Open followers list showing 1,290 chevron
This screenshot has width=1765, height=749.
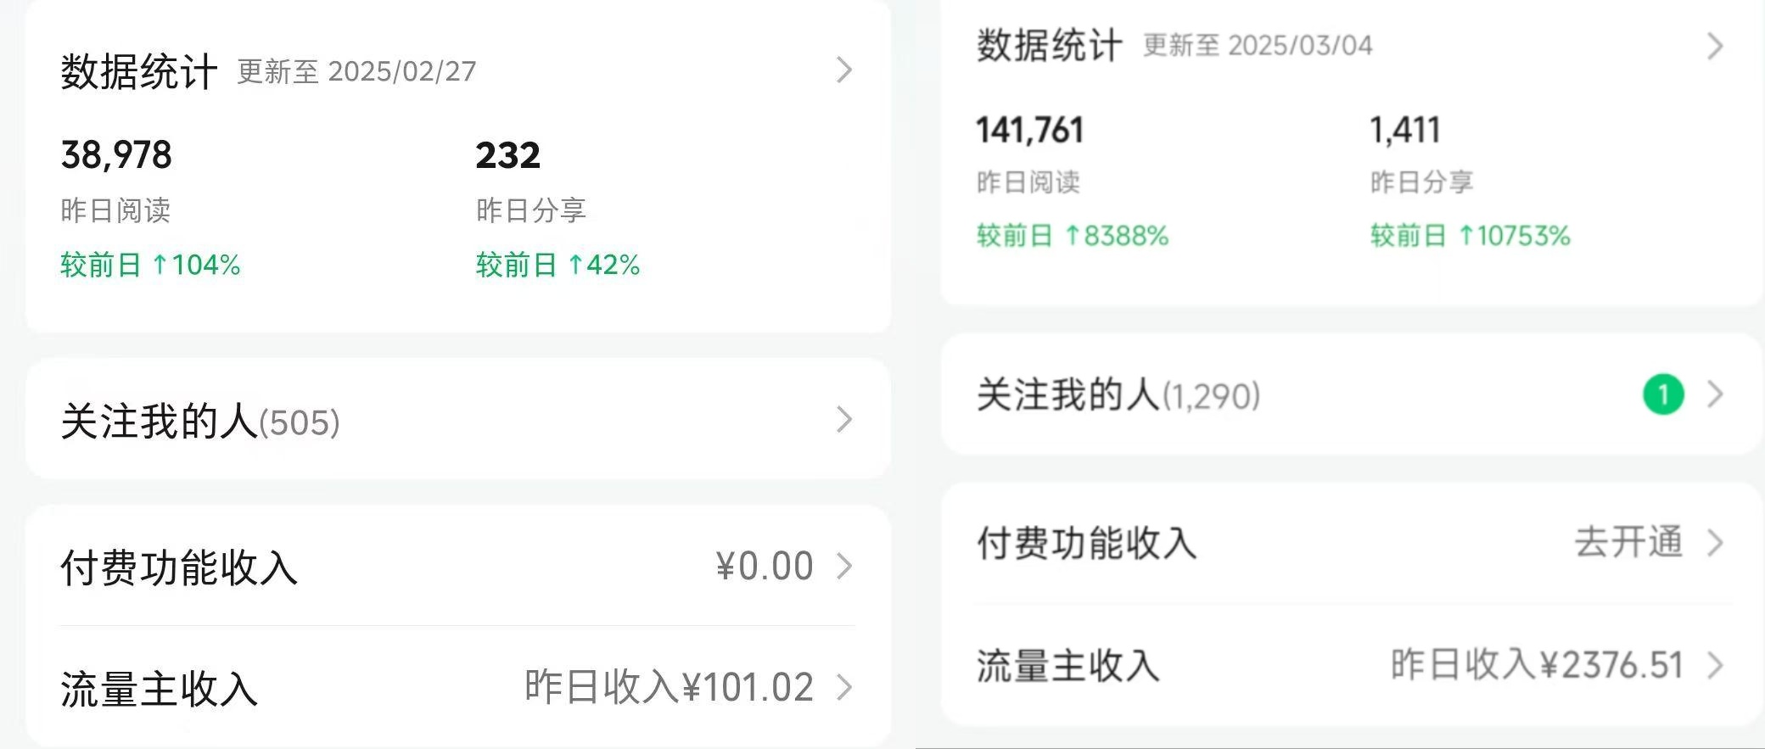point(1715,394)
